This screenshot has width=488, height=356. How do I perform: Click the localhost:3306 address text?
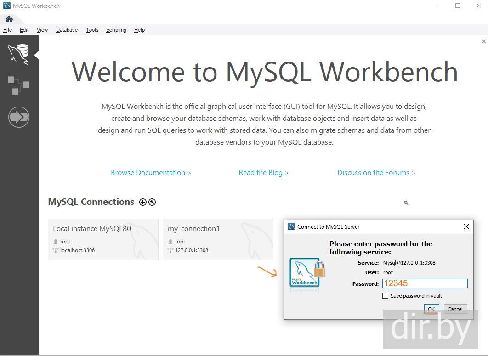pos(78,250)
